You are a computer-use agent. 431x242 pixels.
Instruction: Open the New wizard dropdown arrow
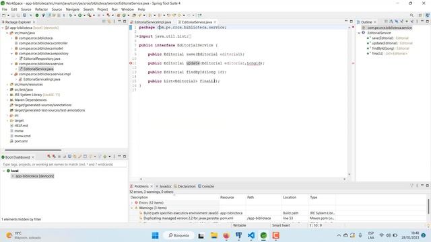8,15
